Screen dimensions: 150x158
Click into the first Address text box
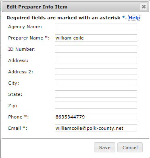(x=96, y=60)
